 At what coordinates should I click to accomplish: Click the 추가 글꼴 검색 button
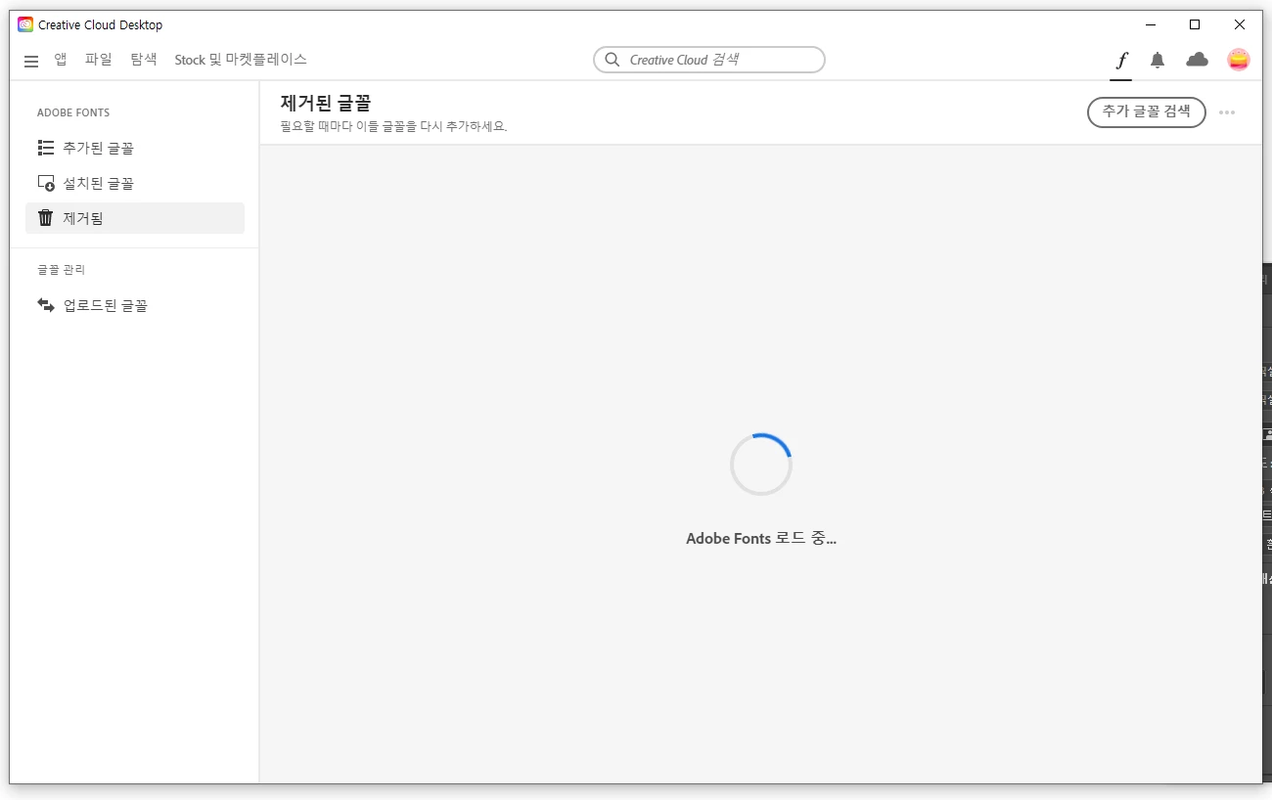point(1146,111)
